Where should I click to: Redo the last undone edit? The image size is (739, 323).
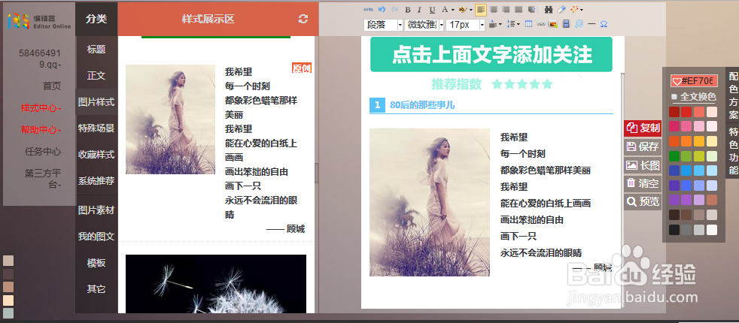[x=394, y=10]
